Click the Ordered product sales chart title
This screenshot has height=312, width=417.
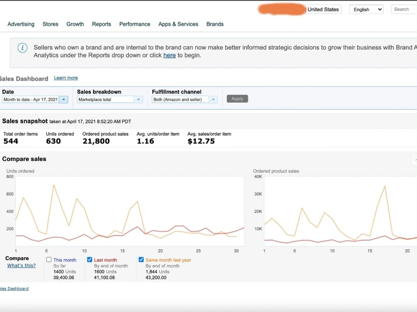pyautogui.click(x=276, y=171)
